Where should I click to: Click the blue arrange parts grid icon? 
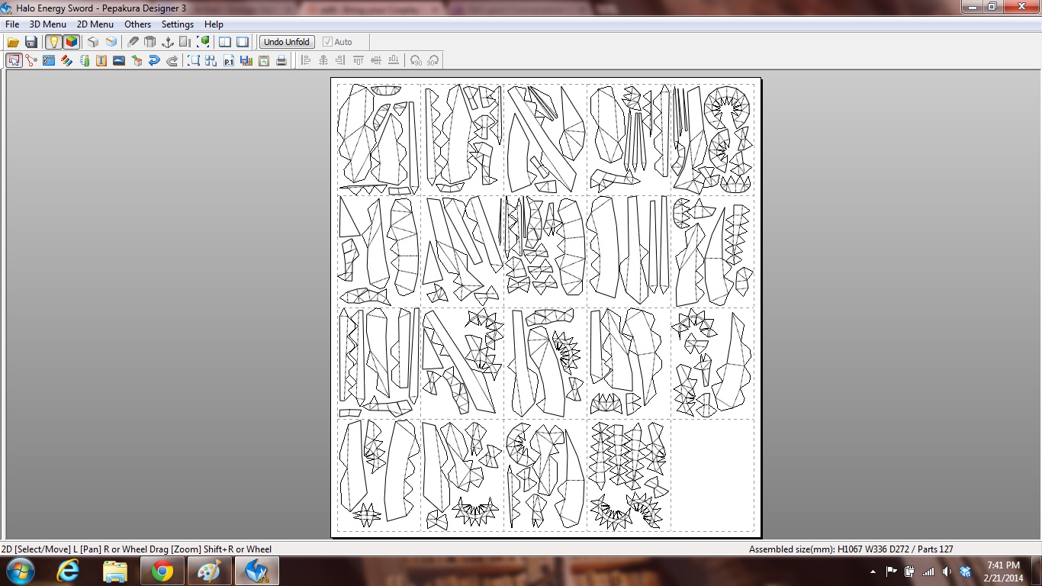pos(211,61)
